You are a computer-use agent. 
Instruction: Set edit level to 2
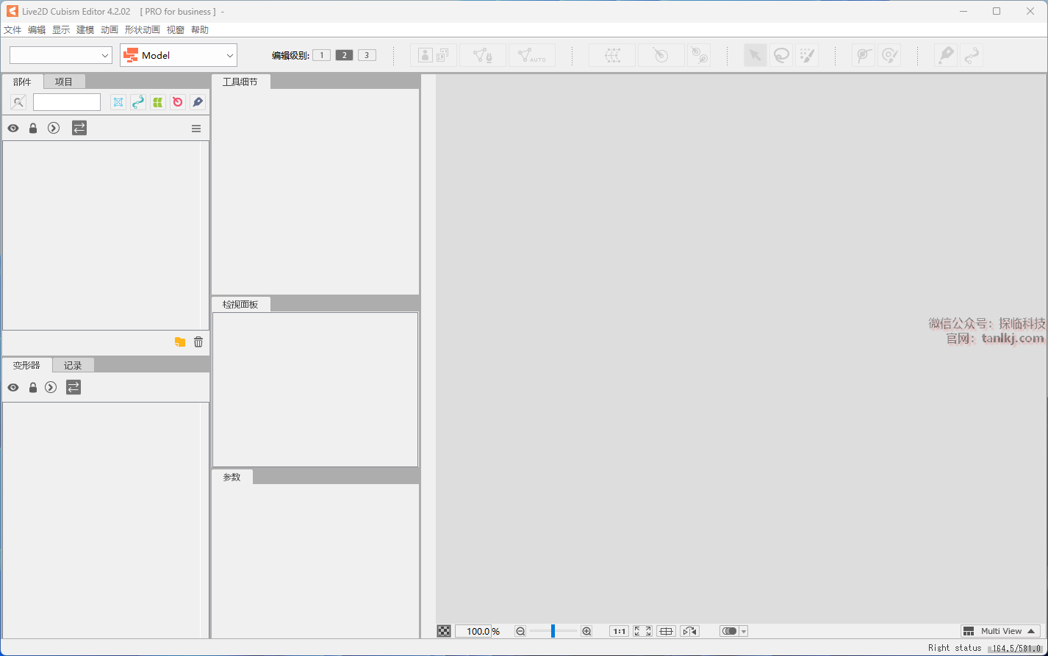click(x=344, y=55)
